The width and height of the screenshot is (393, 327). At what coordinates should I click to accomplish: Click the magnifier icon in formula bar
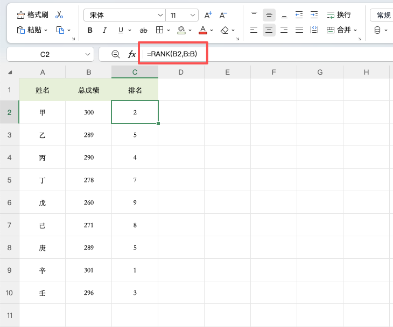coord(116,54)
